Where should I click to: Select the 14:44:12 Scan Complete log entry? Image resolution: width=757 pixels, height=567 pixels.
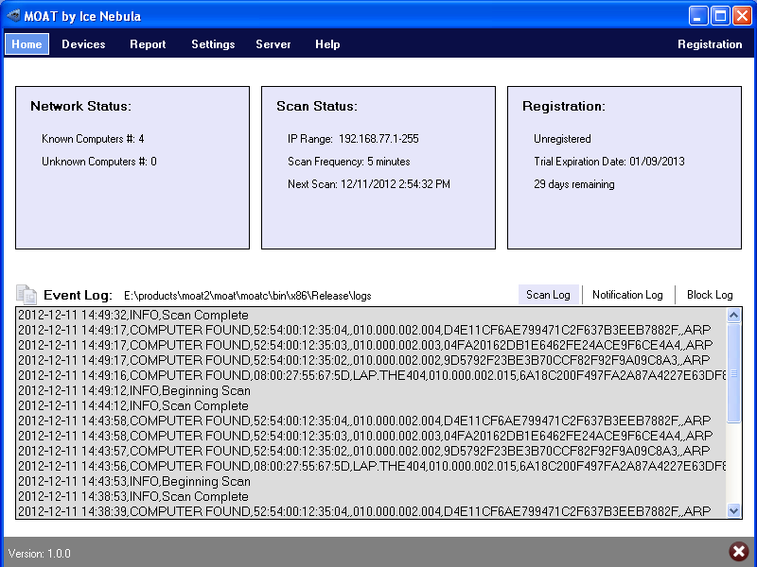(371, 406)
